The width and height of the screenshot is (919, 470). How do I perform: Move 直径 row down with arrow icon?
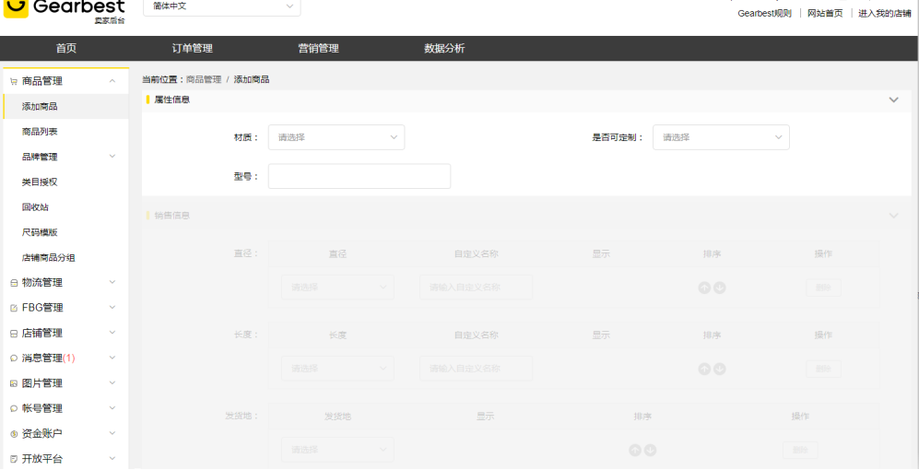[720, 288]
